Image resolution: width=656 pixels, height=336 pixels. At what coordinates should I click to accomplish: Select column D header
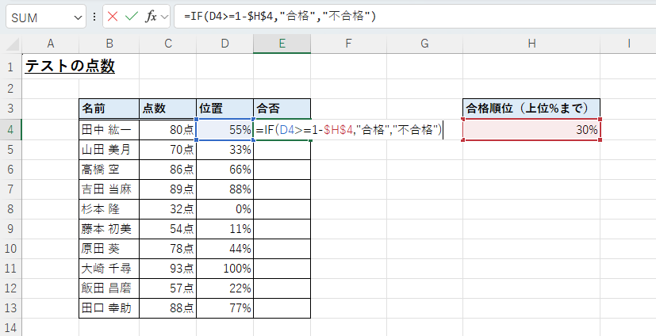click(224, 44)
